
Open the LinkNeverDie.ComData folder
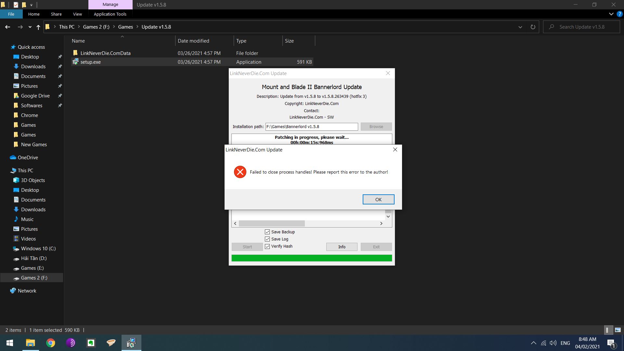[105, 53]
